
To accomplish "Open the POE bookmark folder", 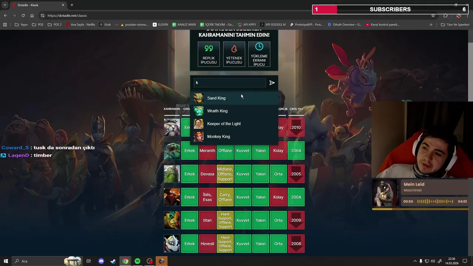I will (38, 25).
